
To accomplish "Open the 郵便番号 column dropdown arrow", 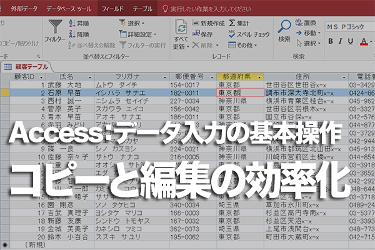I will (x=212, y=77).
